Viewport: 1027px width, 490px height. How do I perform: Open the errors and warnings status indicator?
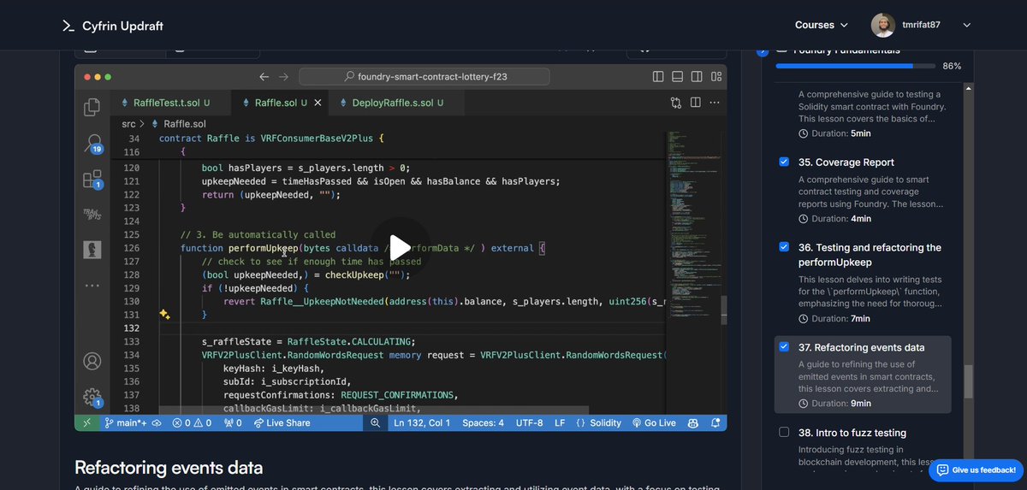click(192, 422)
